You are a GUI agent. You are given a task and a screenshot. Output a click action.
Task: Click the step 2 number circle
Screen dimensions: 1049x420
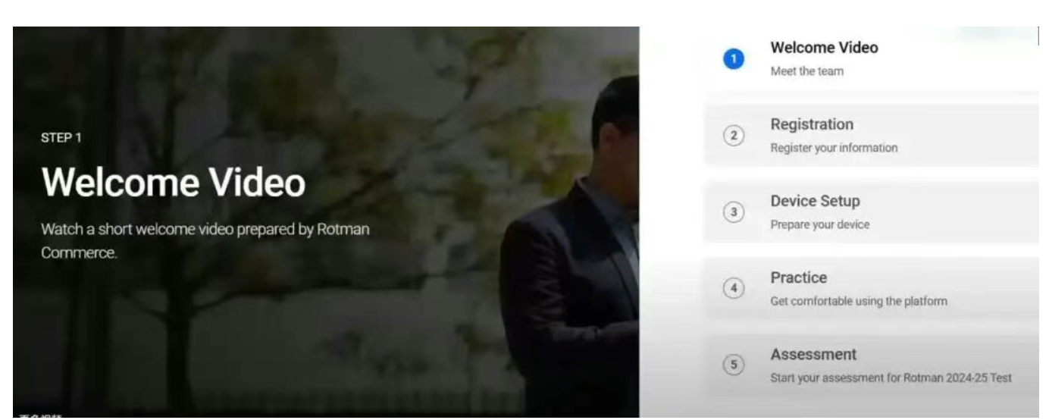point(733,136)
